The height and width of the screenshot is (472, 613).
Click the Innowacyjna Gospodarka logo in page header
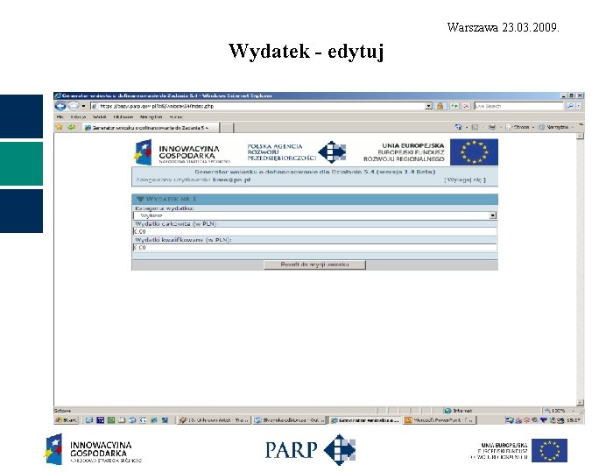182,152
